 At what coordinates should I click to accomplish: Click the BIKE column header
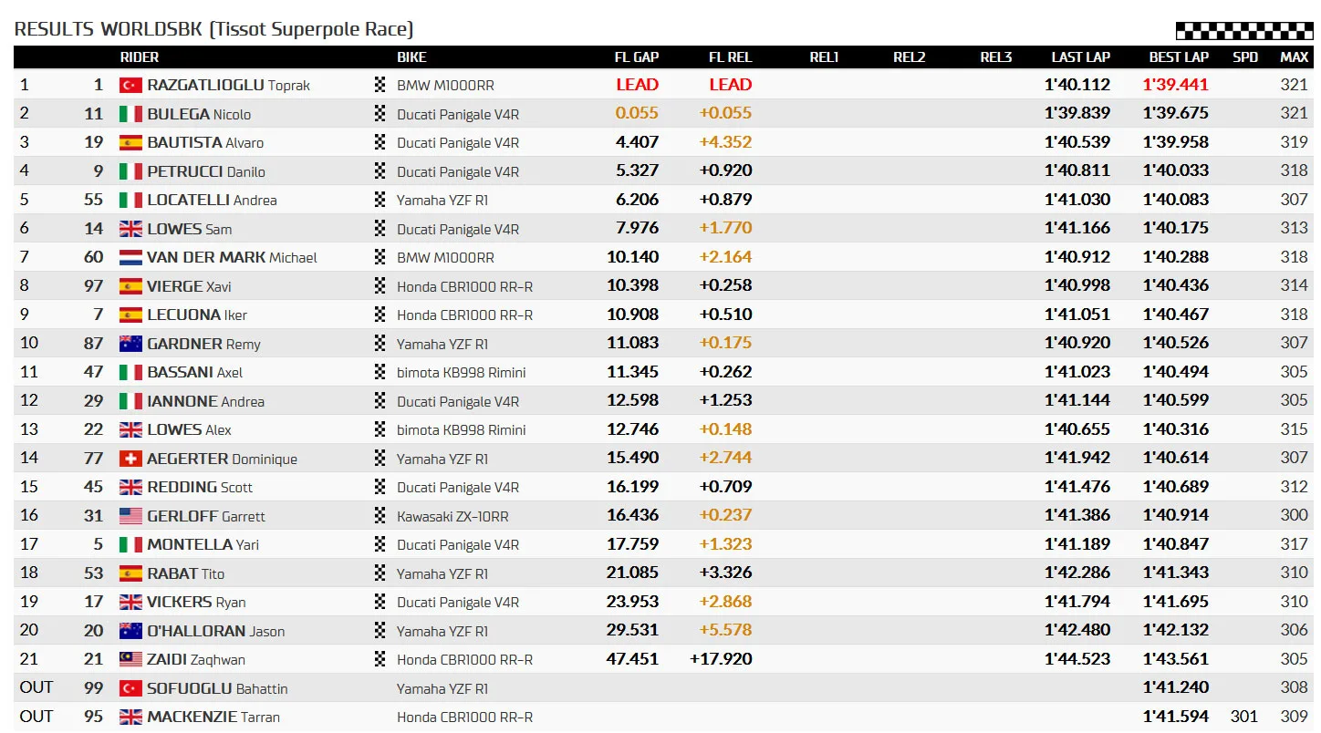click(x=411, y=57)
